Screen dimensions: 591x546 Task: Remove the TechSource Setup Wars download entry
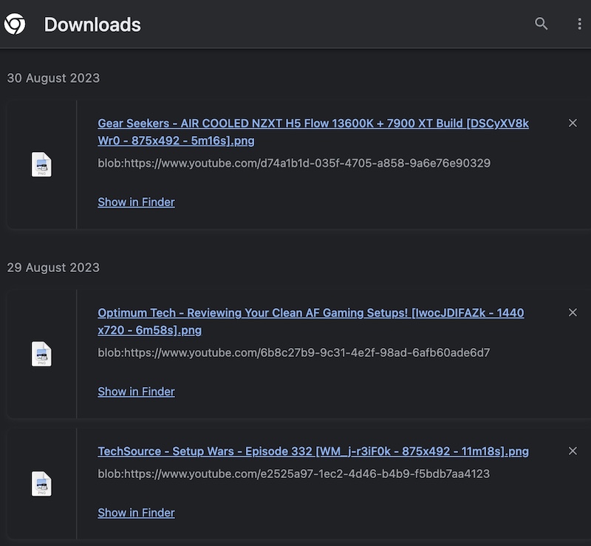(573, 451)
